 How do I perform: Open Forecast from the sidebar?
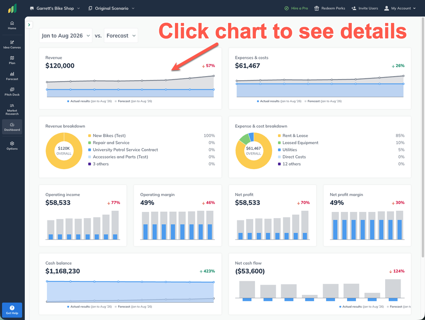point(12,76)
